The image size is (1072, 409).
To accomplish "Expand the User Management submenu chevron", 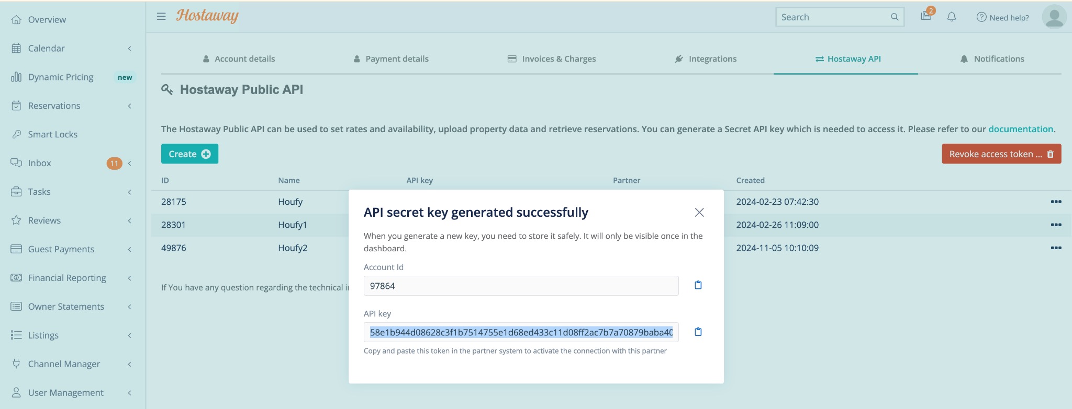I will [x=129, y=393].
